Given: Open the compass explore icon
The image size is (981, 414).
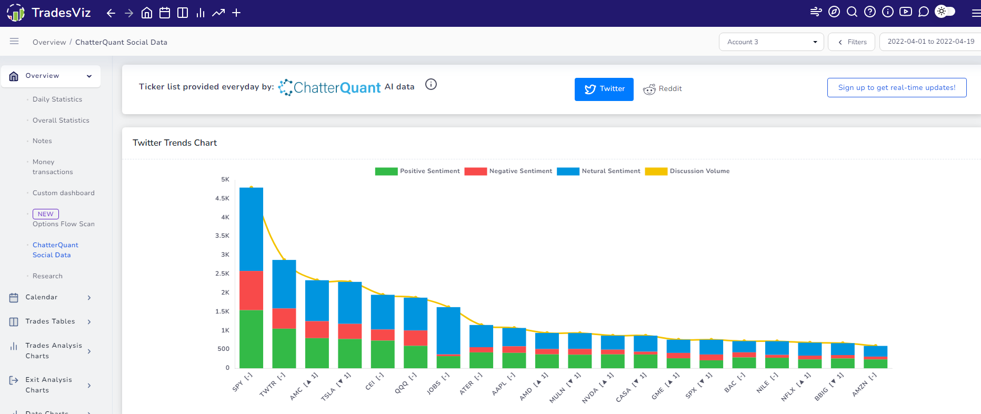Looking at the screenshot, I should 834,12.
